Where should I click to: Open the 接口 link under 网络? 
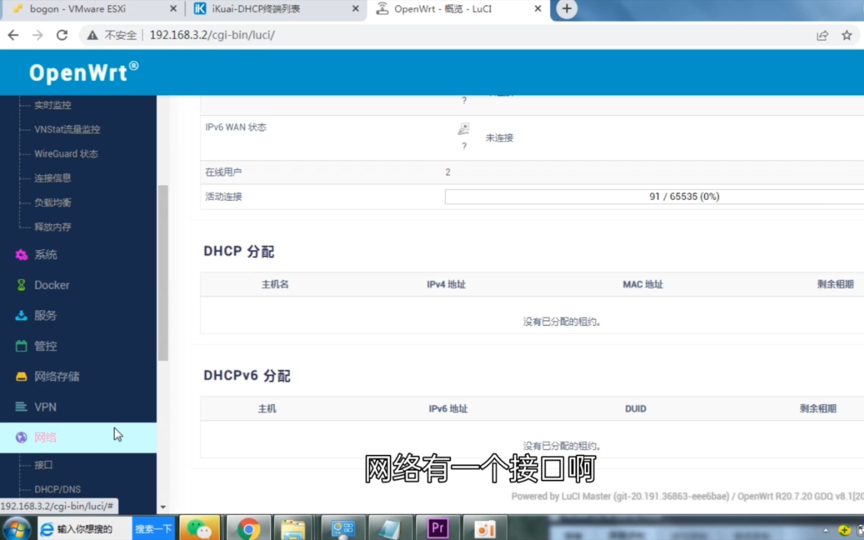coord(43,465)
